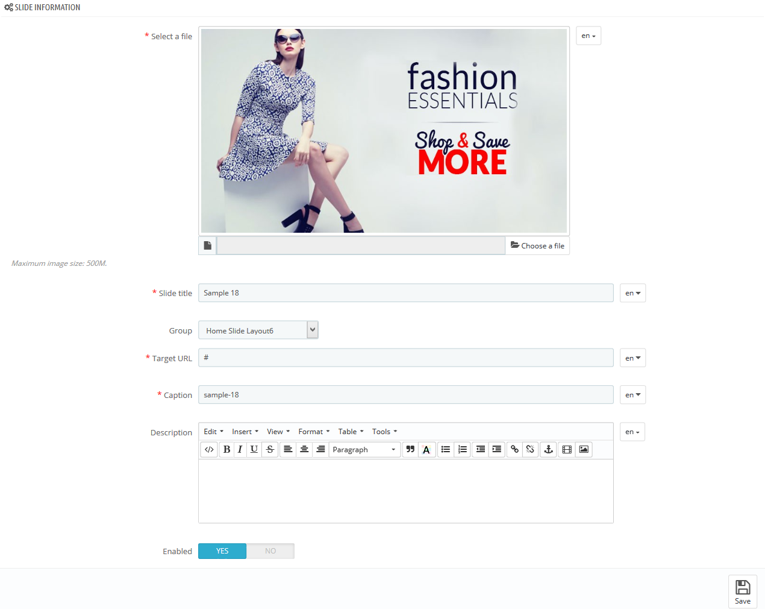Open the Format menu
765x609 pixels.
[x=314, y=432]
